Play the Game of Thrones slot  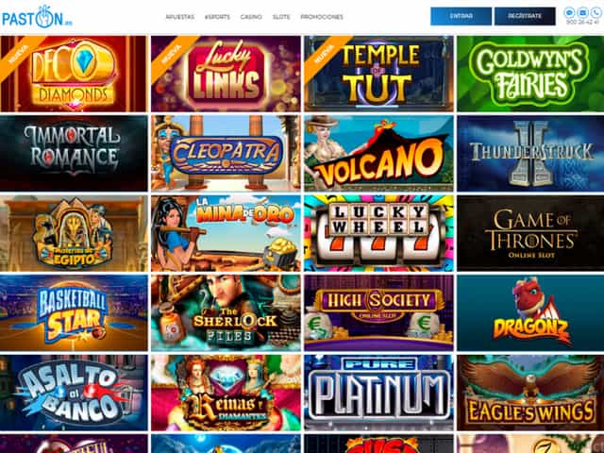point(530,233)
